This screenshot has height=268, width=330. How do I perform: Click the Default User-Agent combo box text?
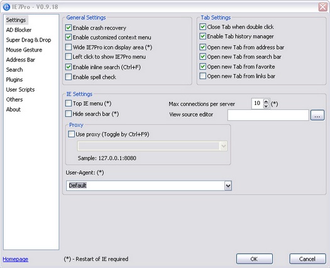[x=78, y=185]
